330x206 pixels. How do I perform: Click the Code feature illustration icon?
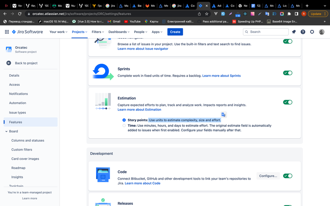pos(103,175)
